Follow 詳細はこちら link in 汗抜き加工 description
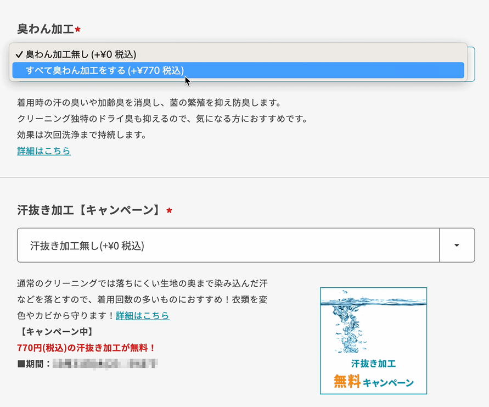Image resolution: width=489 pixels, height=407 pixels. pos(143,316)
